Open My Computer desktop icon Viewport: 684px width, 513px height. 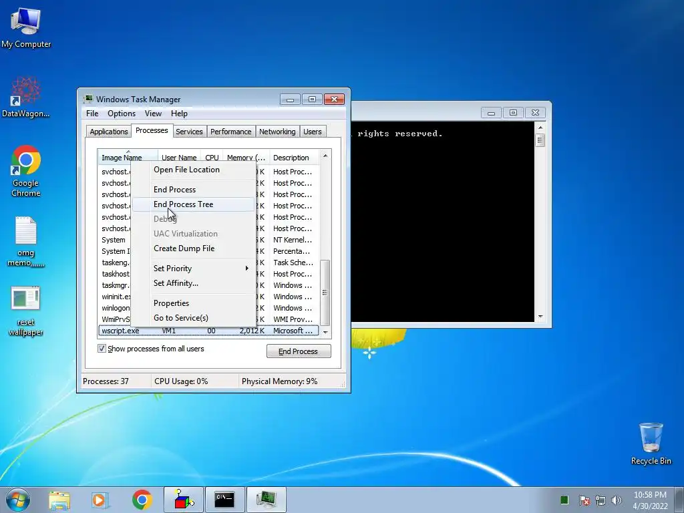coord(26,27)
